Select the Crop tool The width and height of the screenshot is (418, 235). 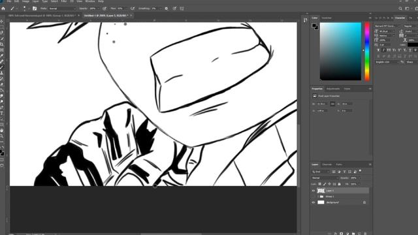(2, 44)
